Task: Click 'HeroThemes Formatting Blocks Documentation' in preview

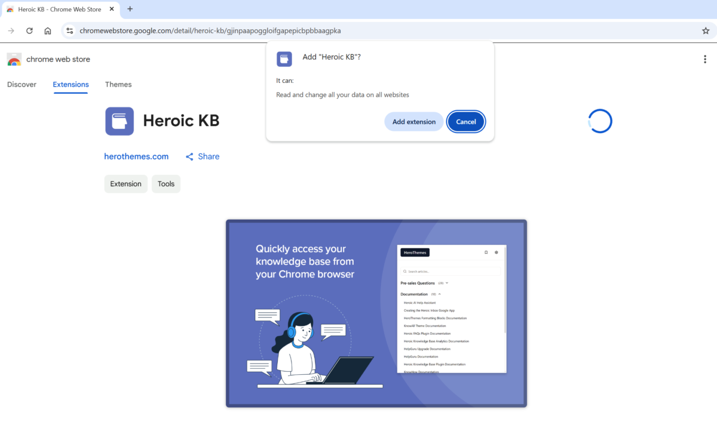Action: point(436,318)
